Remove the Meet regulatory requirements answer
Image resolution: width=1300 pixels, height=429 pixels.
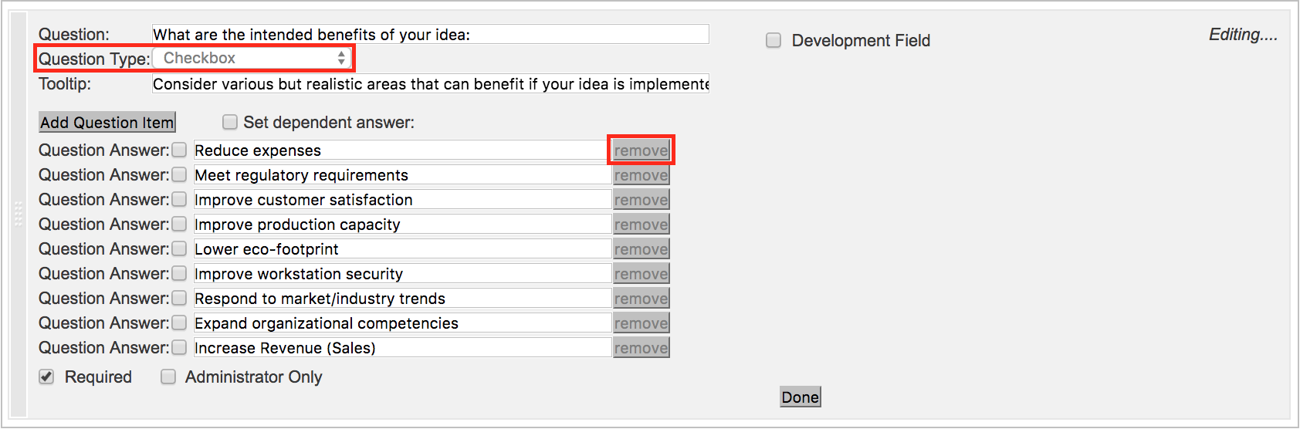(641, 175)
